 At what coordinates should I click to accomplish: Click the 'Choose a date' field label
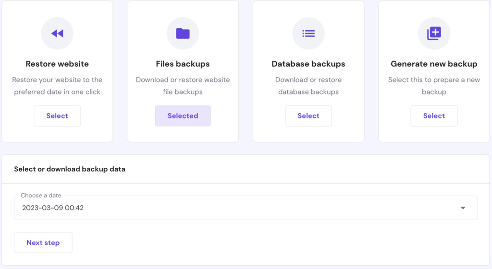[41, 196]
